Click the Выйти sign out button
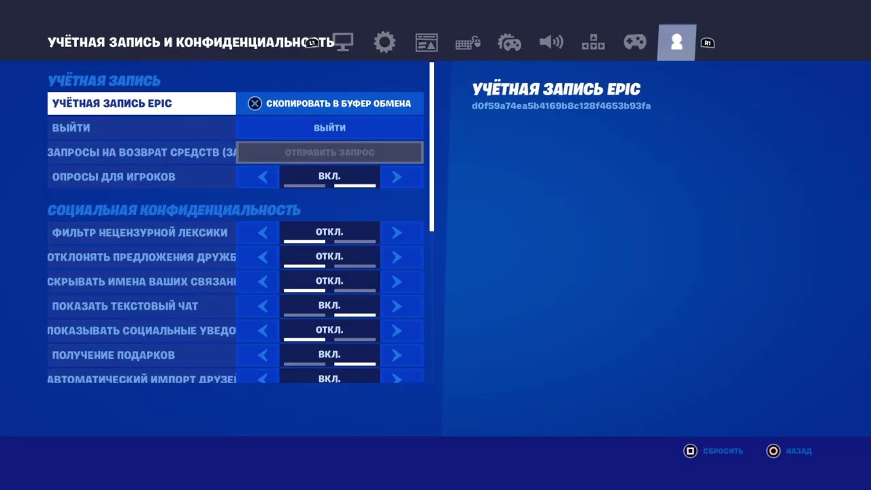 click(330, 128)
